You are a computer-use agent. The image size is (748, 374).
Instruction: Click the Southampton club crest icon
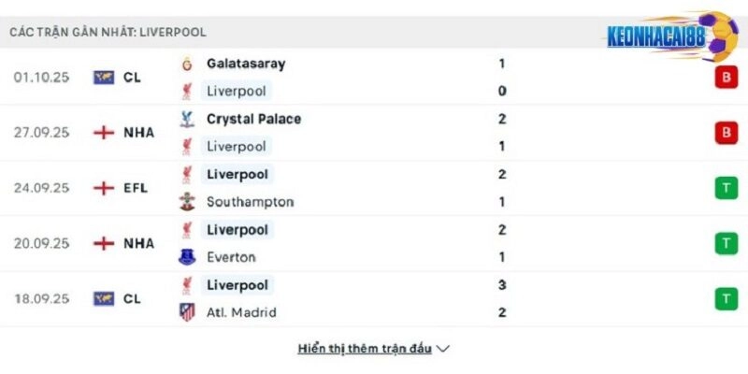[x=187, y=202]
